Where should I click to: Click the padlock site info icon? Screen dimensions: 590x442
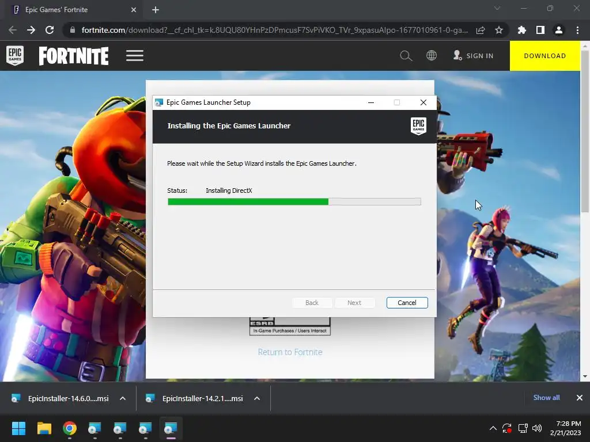73,30
